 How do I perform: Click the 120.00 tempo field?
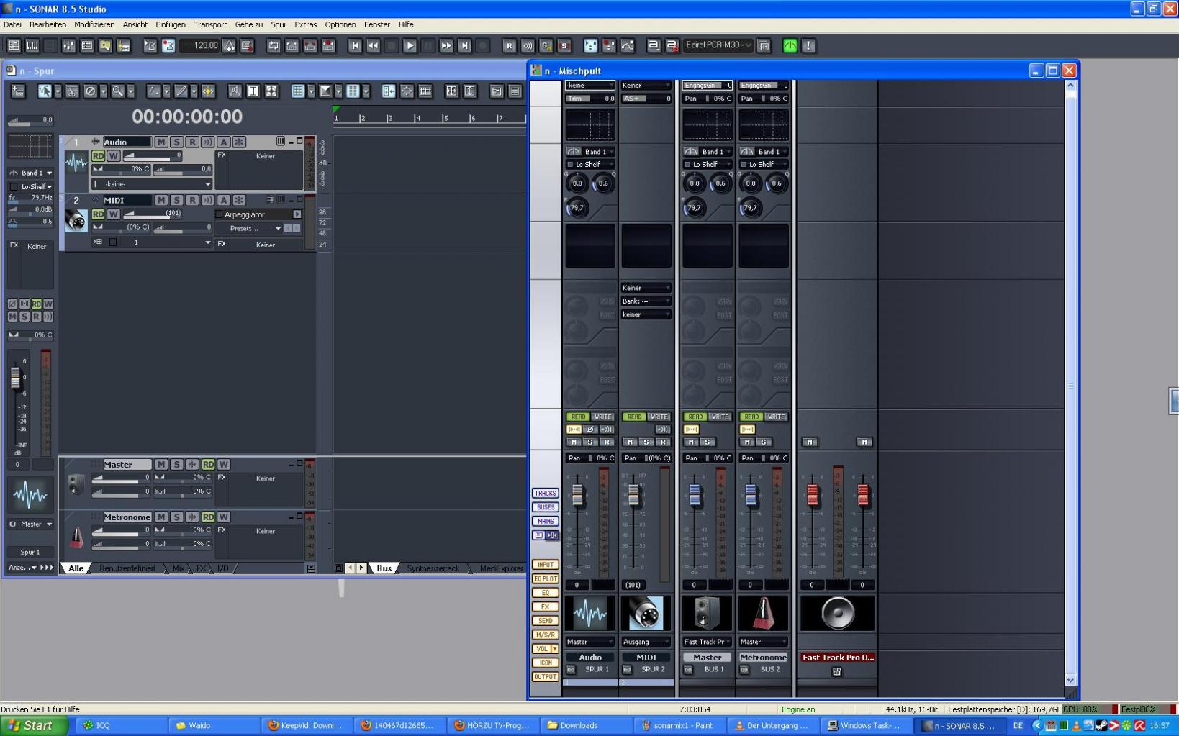[199, 45]
